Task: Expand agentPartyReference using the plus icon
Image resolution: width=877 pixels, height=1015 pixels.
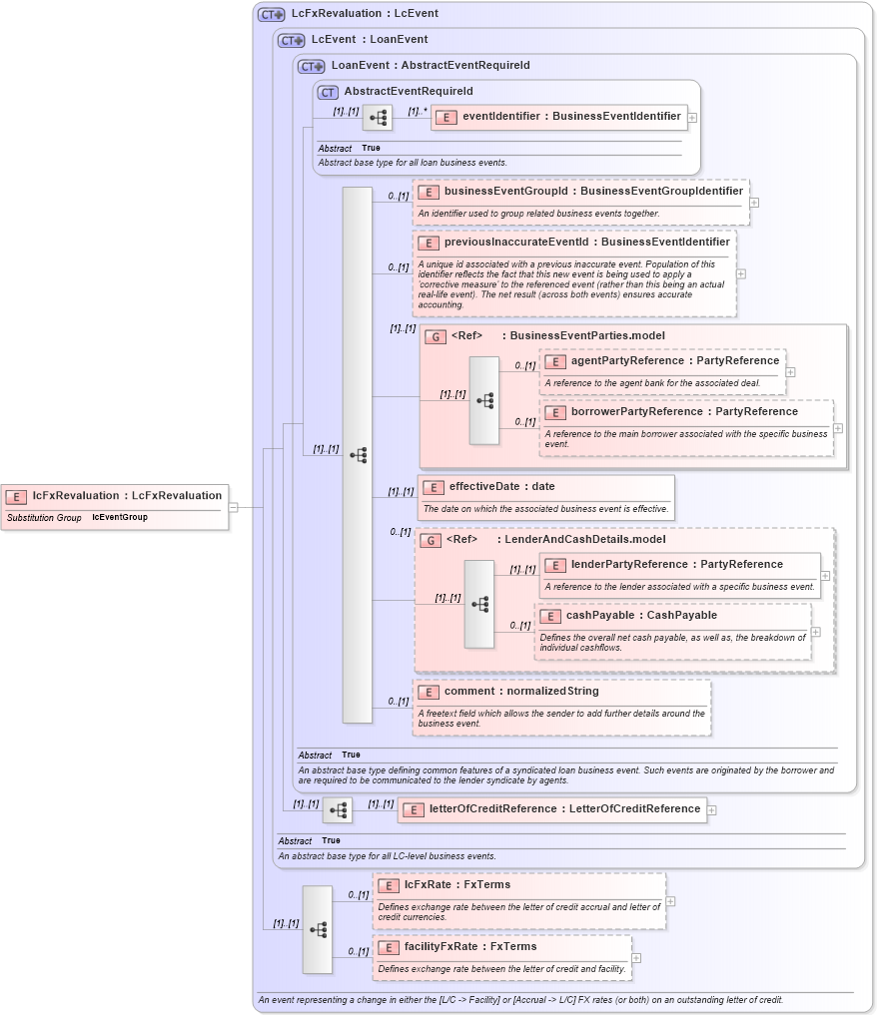Action: click(790, 370)
